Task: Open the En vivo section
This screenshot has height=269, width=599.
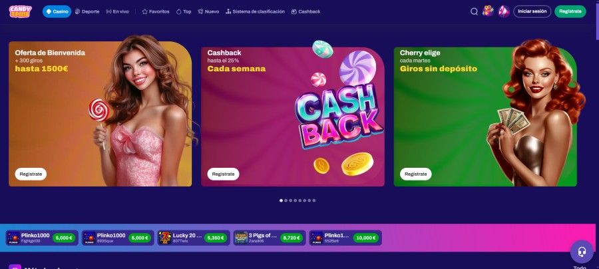Action: pyautogui.click(x=117, y=11)
